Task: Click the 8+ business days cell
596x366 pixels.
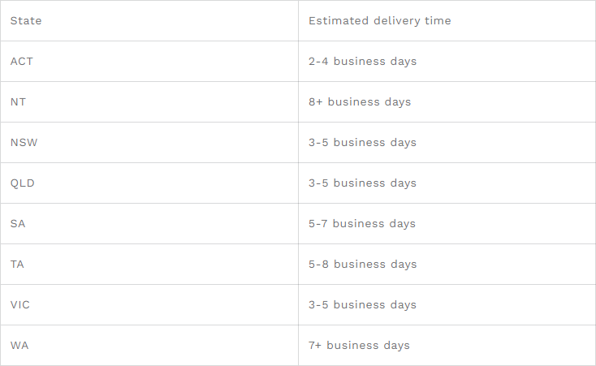Action: [x=447, y=102]
